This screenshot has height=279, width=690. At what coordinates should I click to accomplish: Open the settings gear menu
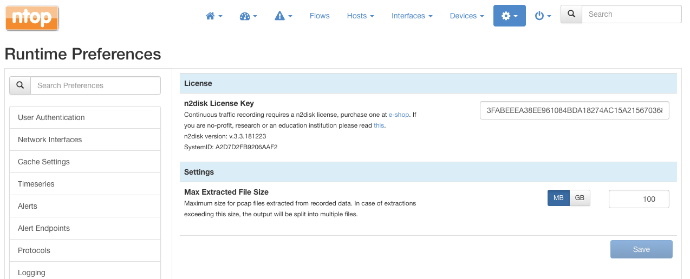(x=510, y=16)
